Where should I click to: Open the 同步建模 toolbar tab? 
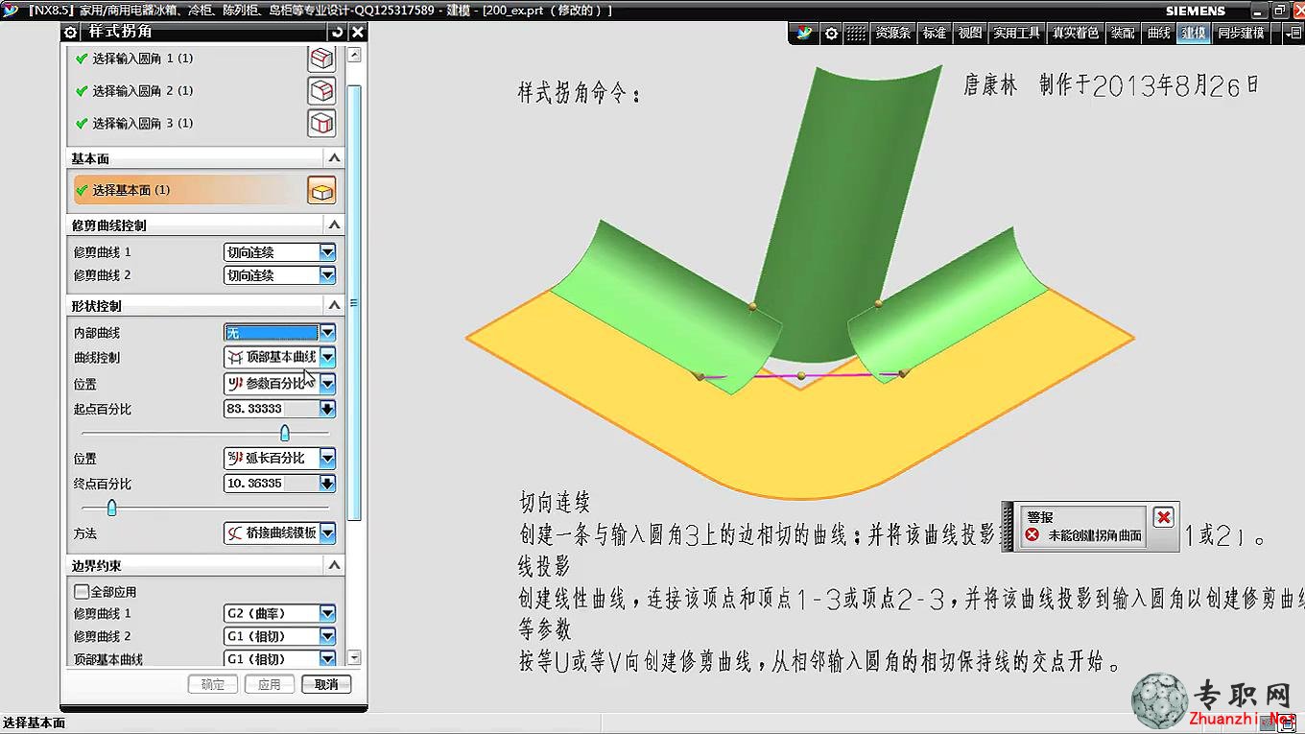click(x=1241, y=33)
